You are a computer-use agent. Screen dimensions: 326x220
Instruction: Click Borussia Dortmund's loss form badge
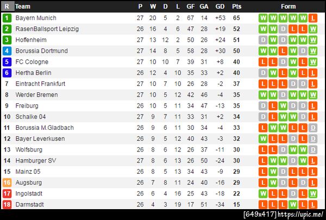283,51
